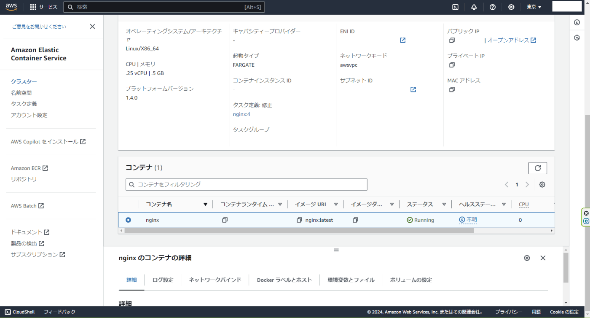Open the ENI ID external link icon
Image resolution: width=590 pixels, height=318 pixels.
[x=402, y=40]
